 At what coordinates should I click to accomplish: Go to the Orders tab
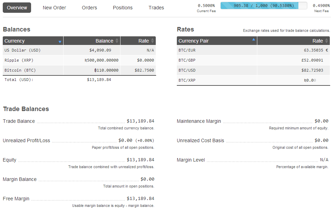[x=89, y=8]
